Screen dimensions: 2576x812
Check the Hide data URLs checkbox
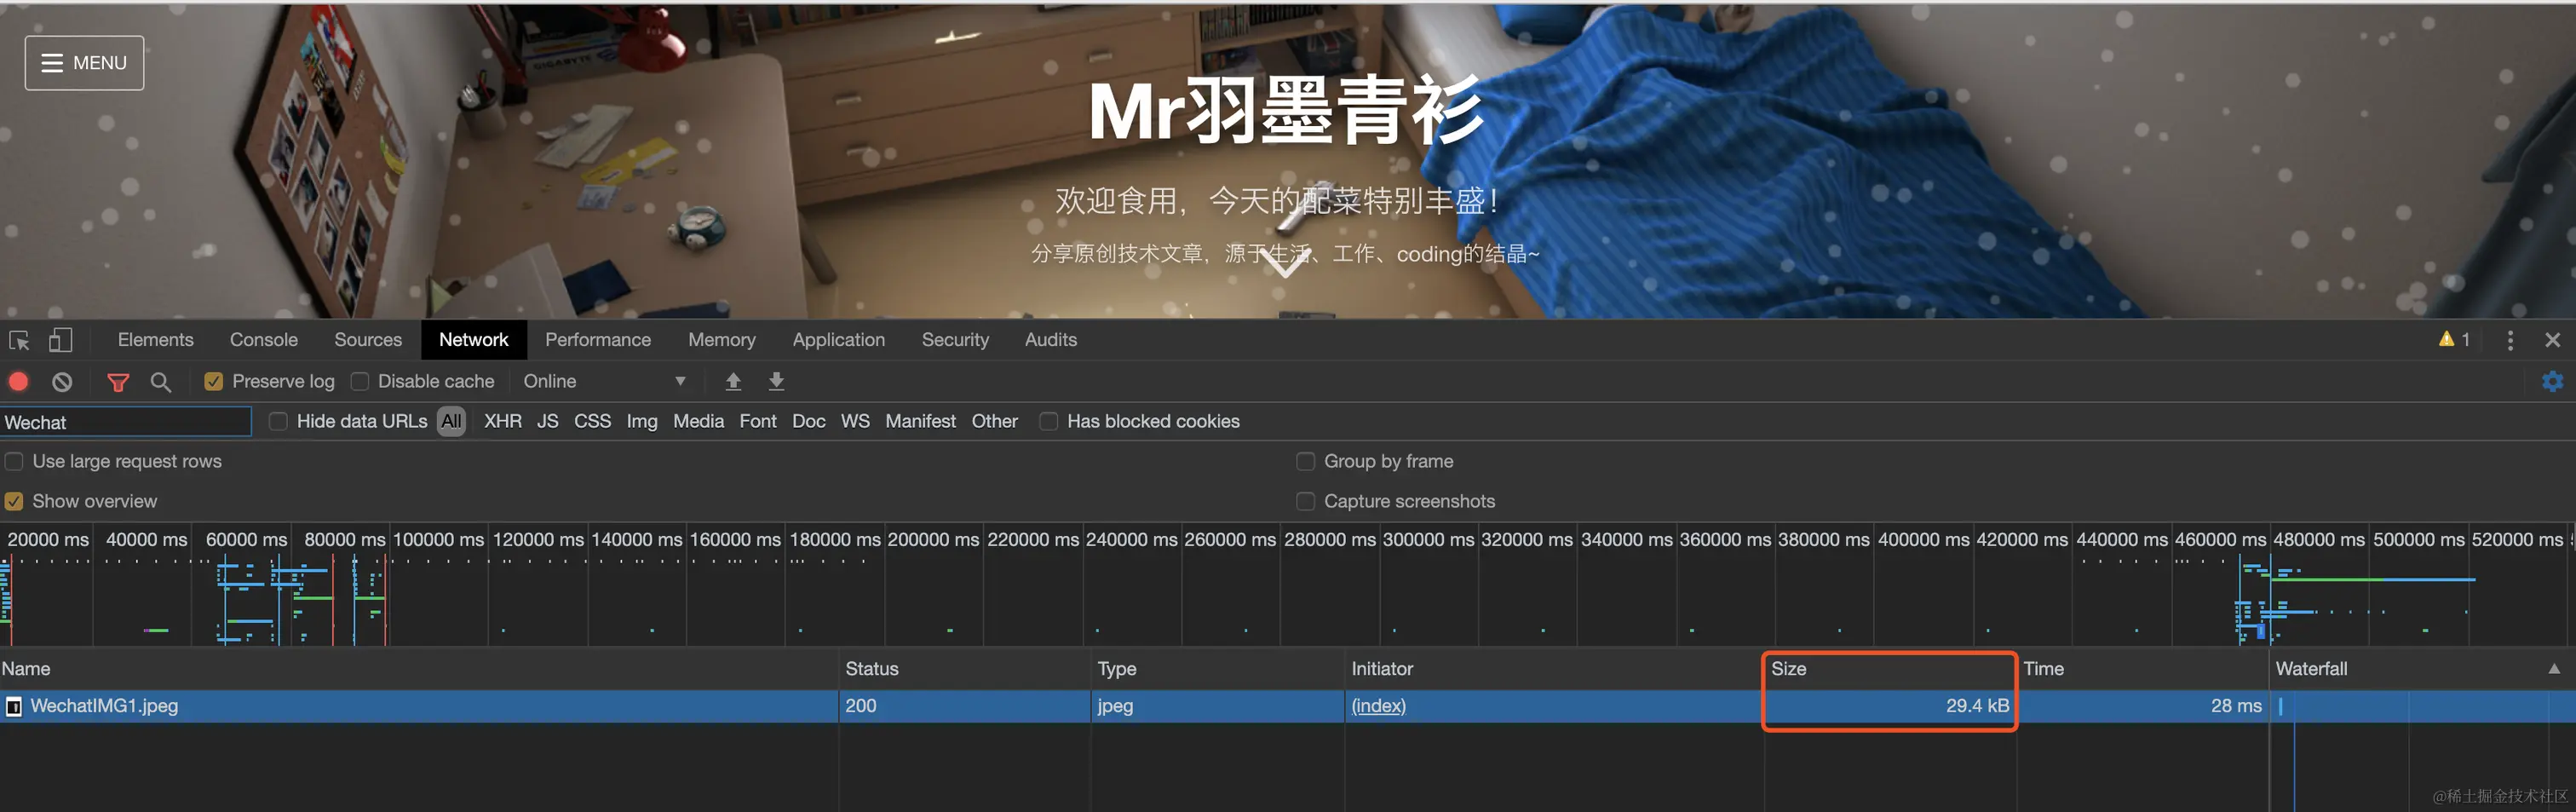(278, 422)
